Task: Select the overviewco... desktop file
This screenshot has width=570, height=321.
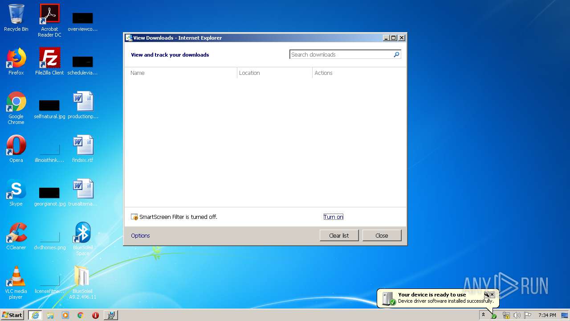Action: tap(83, 21)
